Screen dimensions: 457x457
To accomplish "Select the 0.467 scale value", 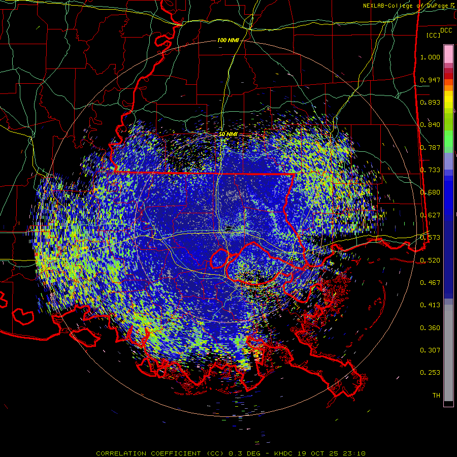I will 430,283.
